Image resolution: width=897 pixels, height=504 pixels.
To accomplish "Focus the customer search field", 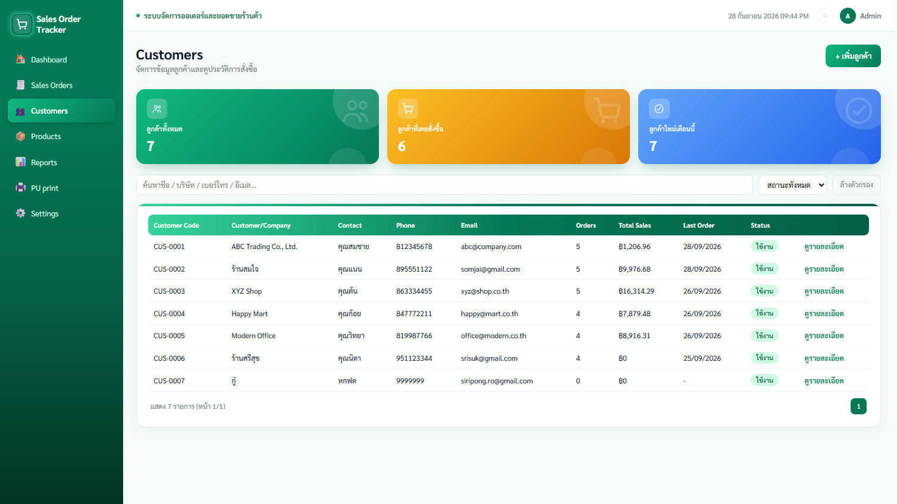I will [x=444, y=185].
